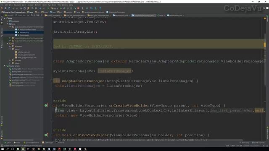Collapse the app module tree node
This screenshot has height=151, width=269.
(x=5, y=18)
